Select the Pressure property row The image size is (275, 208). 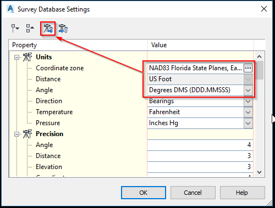coord(48,123)
